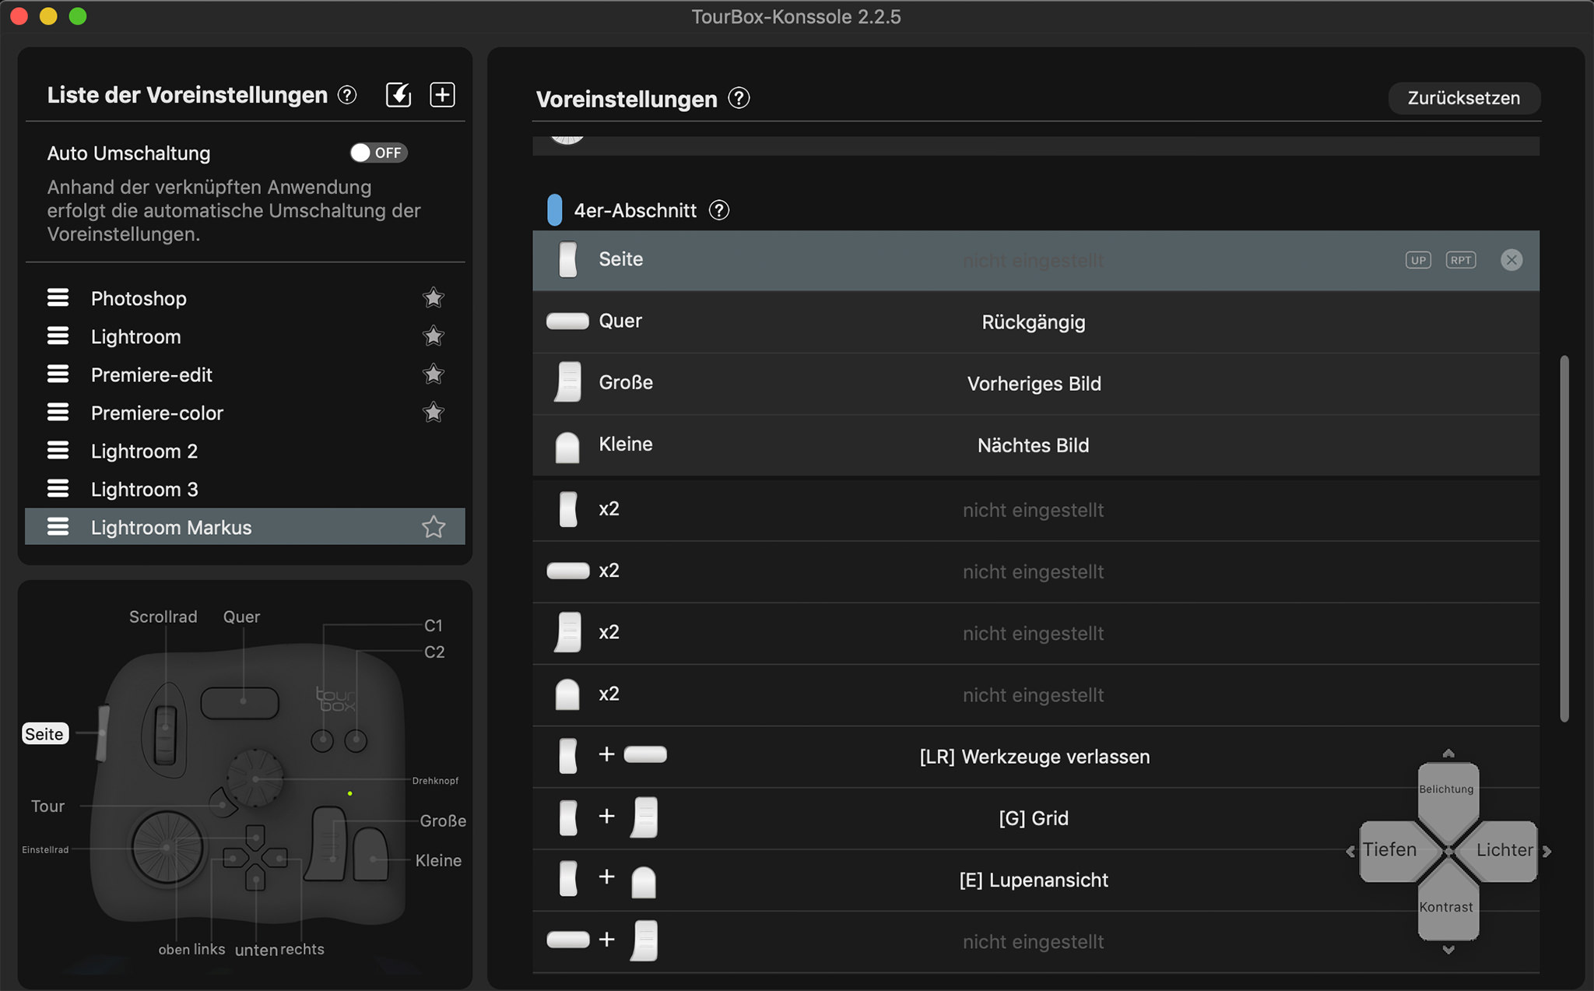Select the Lightroom 2 preset
1594x991 pixels.
click(x=245, y=451)
